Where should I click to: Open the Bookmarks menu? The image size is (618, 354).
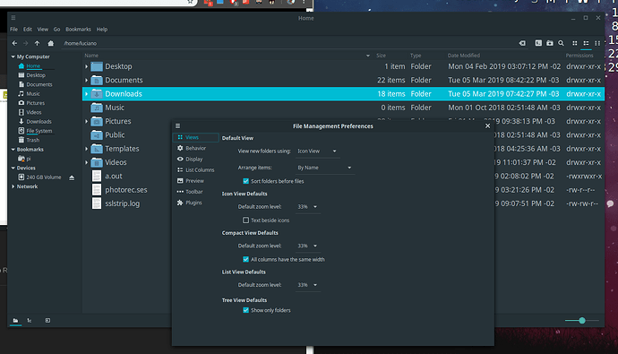pos(78,30)
